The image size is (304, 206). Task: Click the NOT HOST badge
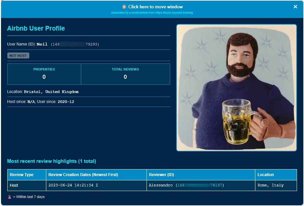tap(18, 55)
